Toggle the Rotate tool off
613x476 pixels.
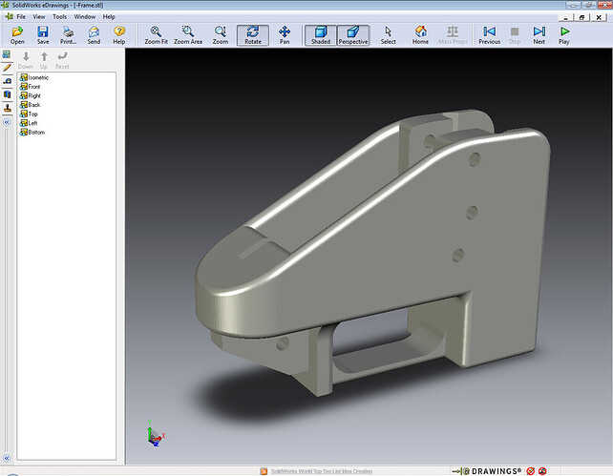[252, 35]
